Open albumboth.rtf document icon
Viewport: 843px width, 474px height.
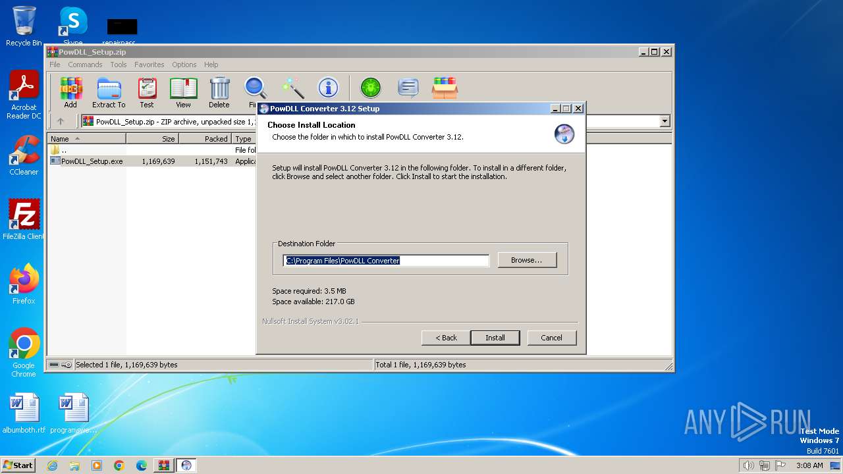tap(24, 413)
